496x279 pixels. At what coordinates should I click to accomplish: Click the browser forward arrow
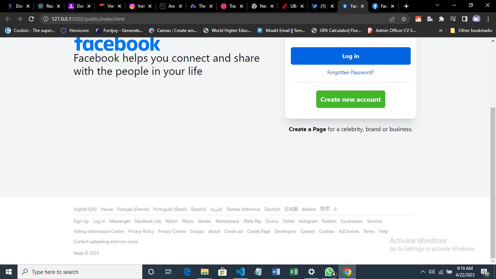[19, 19]
